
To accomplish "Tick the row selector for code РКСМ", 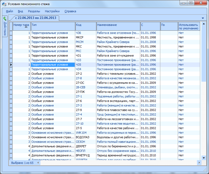I will (x=11, y=42).
